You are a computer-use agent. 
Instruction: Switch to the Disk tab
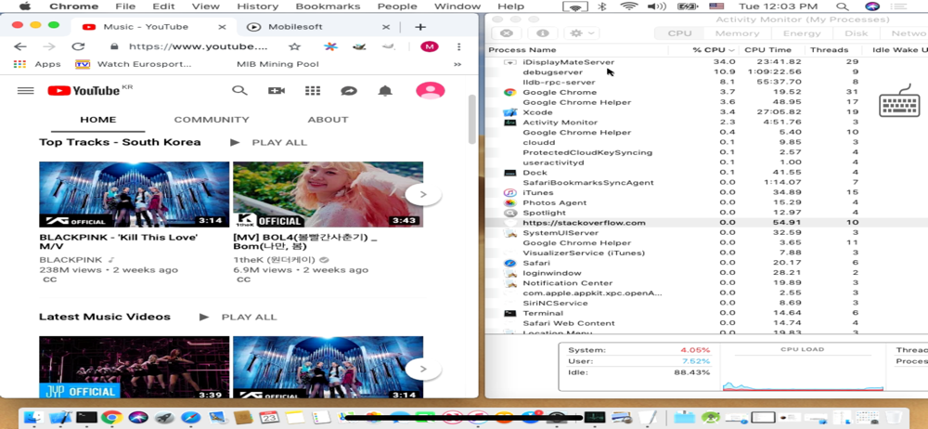(856, 33)
